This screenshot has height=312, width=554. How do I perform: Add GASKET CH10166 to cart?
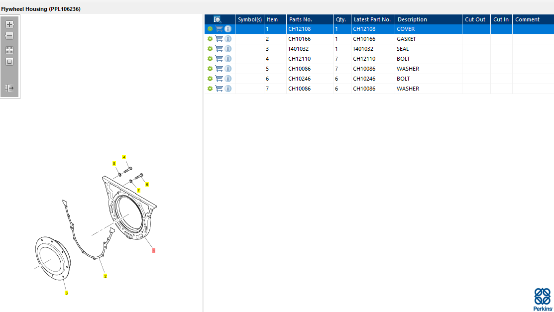[219, 39]
